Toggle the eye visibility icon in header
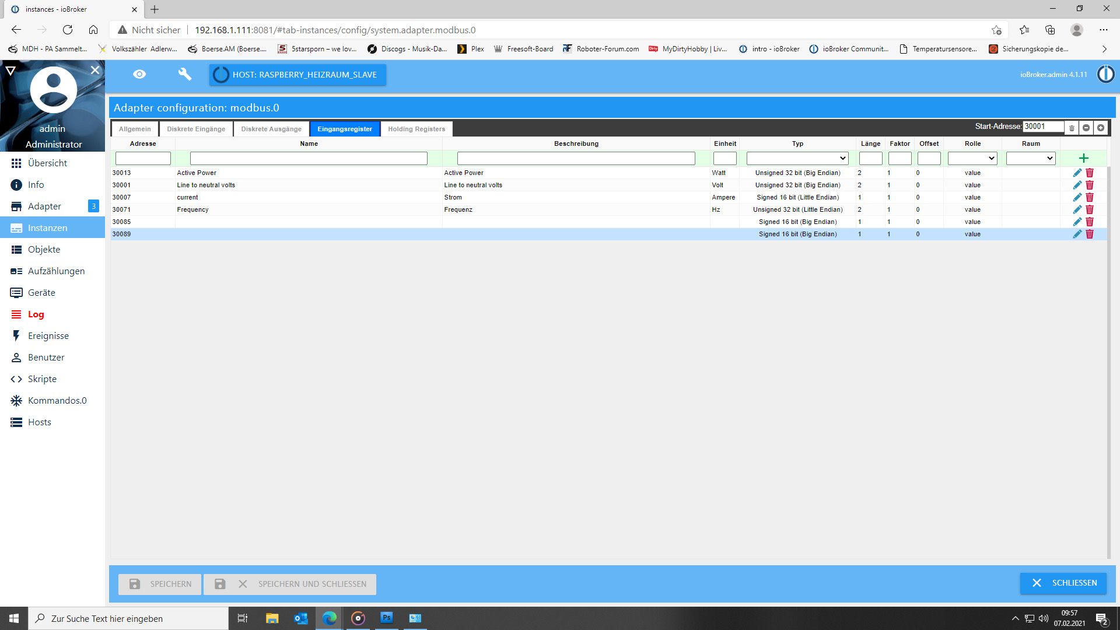 [x=139, y=74]
